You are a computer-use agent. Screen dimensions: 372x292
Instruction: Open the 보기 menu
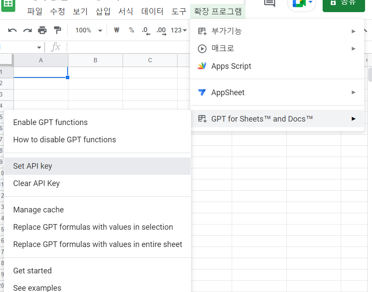80,11
